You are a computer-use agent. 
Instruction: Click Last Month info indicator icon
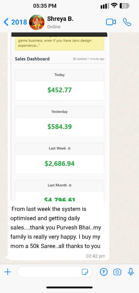point(70,186)
